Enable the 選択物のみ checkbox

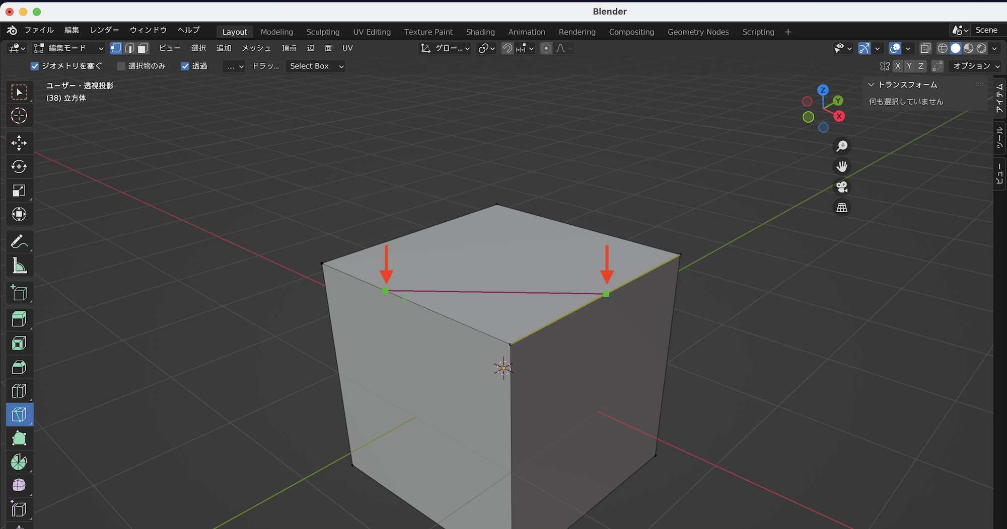point(121,66)
